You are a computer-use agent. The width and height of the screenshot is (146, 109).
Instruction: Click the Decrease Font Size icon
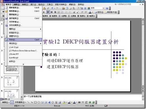point(78,12)
